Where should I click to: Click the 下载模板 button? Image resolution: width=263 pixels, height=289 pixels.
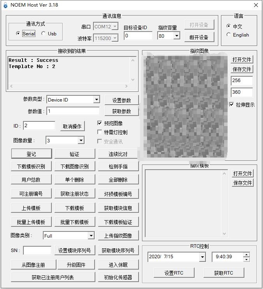tap(75, 208)
